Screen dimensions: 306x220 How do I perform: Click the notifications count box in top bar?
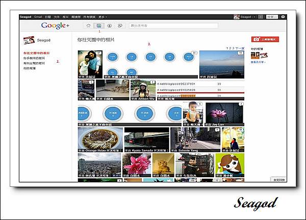(x=261, y=17)
